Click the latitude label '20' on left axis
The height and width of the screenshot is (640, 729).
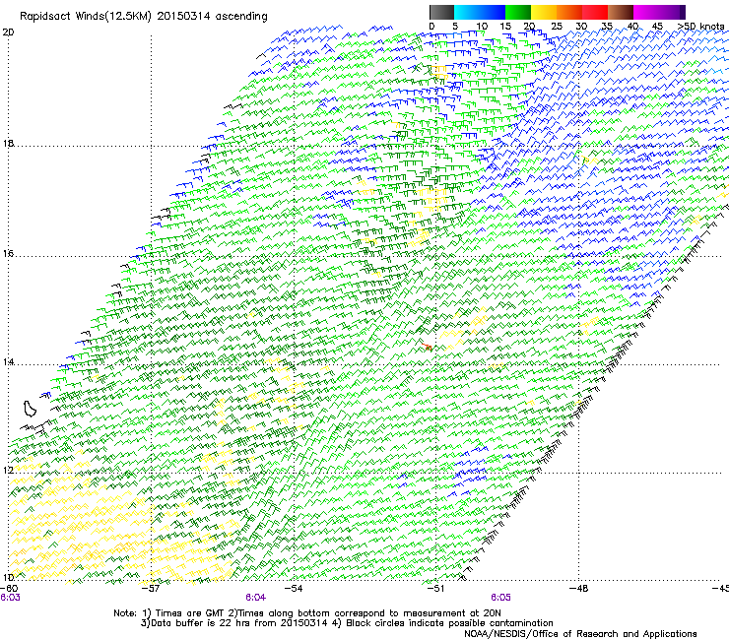tap(8, 32)
